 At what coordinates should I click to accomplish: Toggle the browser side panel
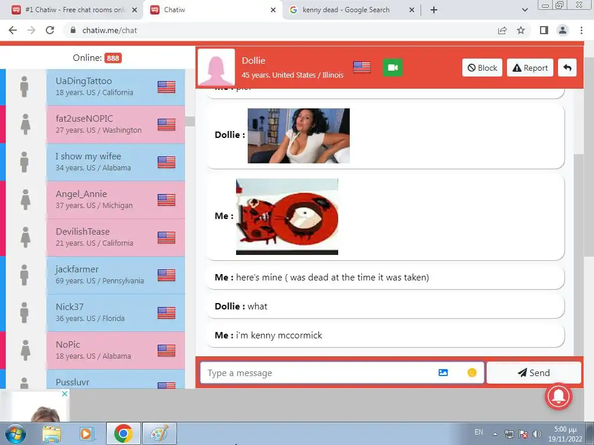coord(544,30)
